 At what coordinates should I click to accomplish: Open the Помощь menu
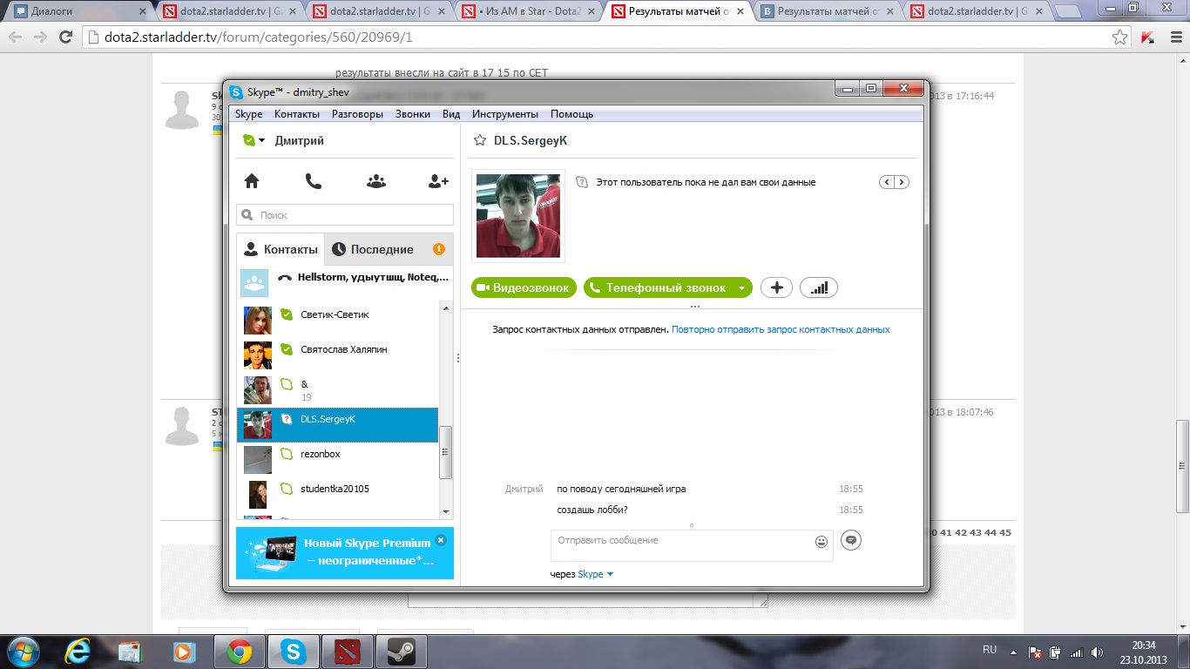click(x=571, y=114)
